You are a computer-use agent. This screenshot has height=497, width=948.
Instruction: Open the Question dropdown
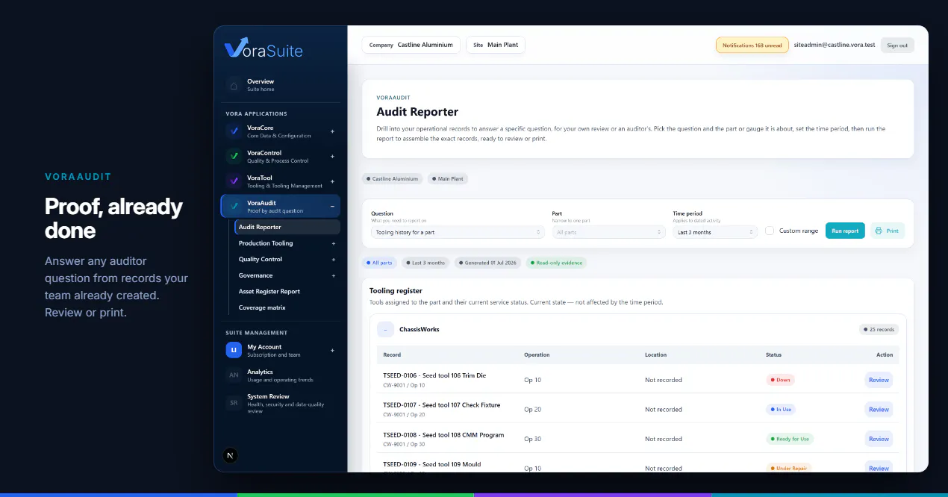click(456, 232)
